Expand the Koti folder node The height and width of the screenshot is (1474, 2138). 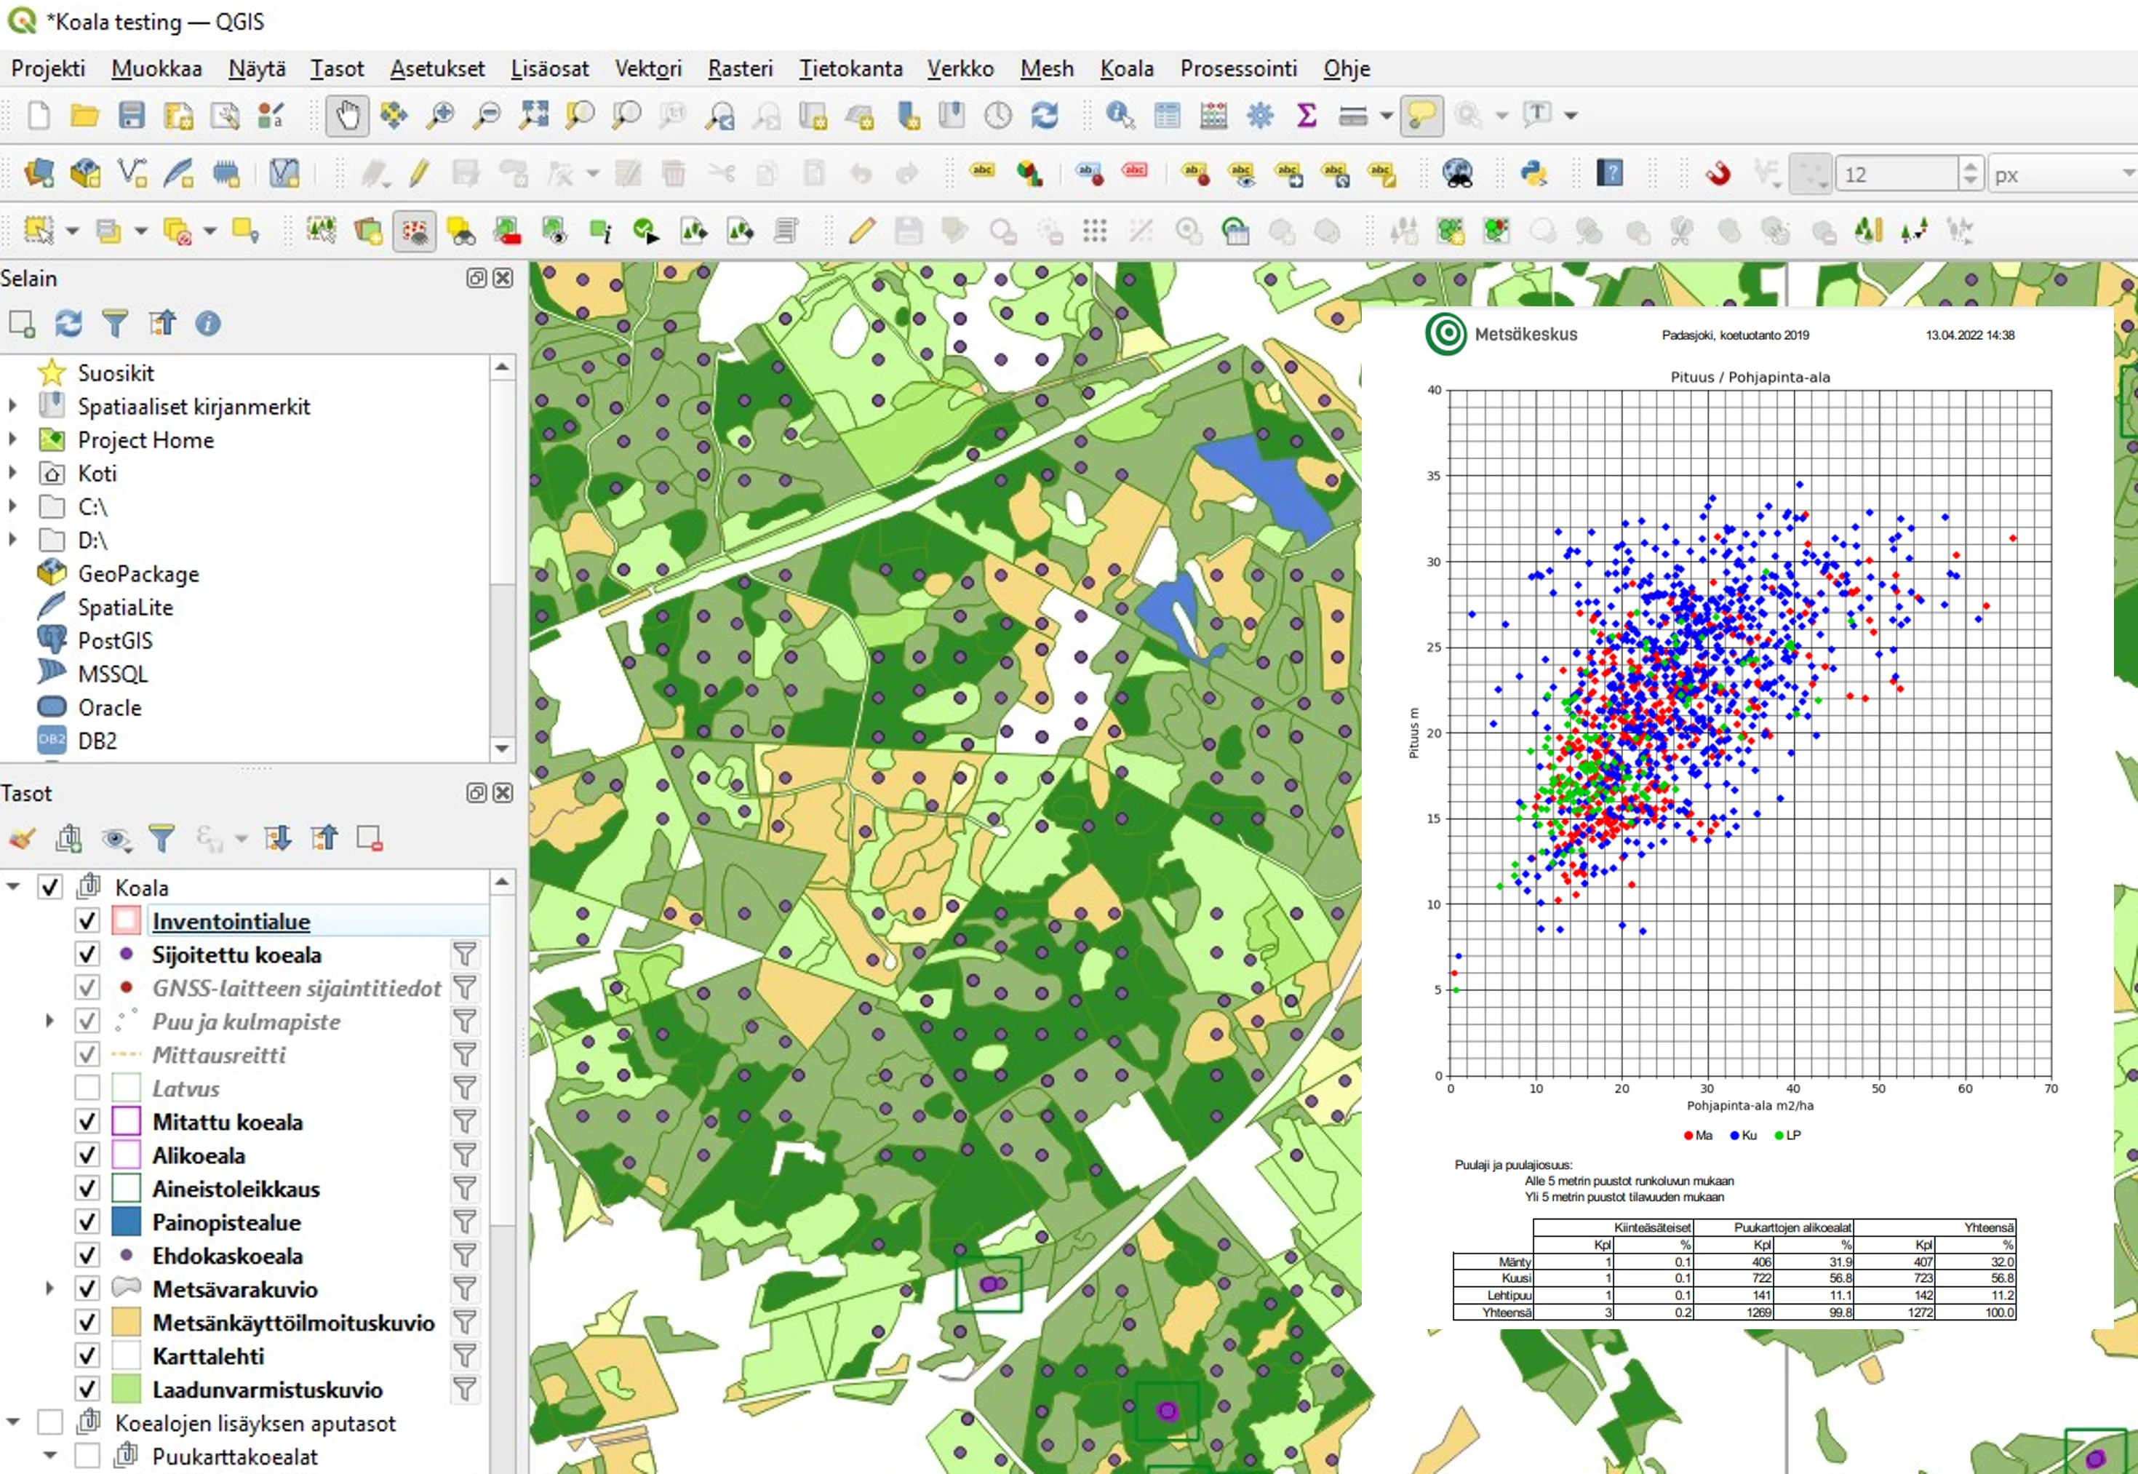pyautogui.click(x=12, y=473)
